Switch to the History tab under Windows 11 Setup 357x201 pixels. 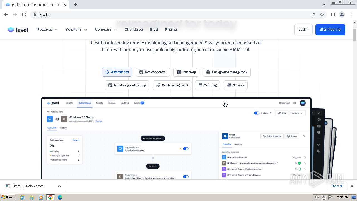point(63,128)
